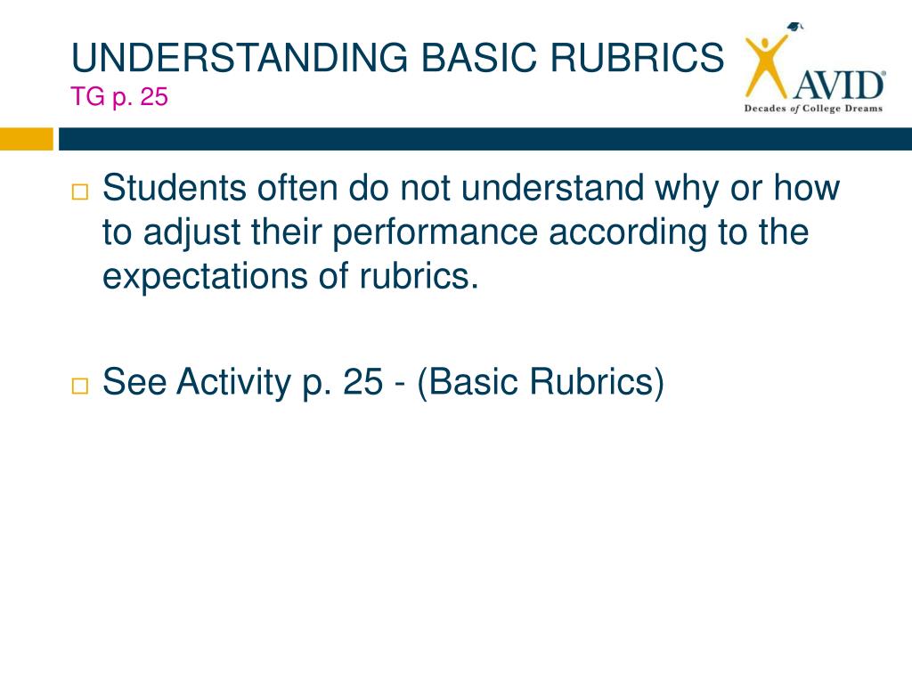Click the word "performance" in first bullet
Viewport: 912px width, 684px height.
[x=435, y=233]
